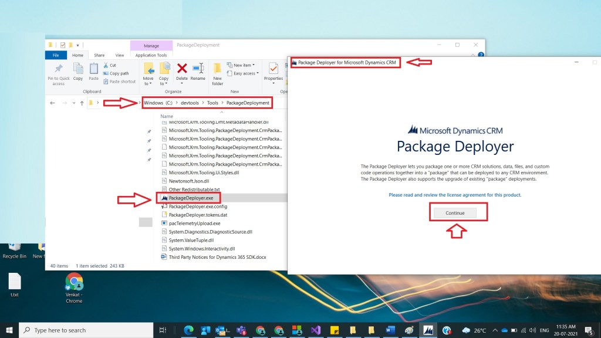Click the Up one level arrow
Screen dimensions: 601x338
[x=82, y=103]
